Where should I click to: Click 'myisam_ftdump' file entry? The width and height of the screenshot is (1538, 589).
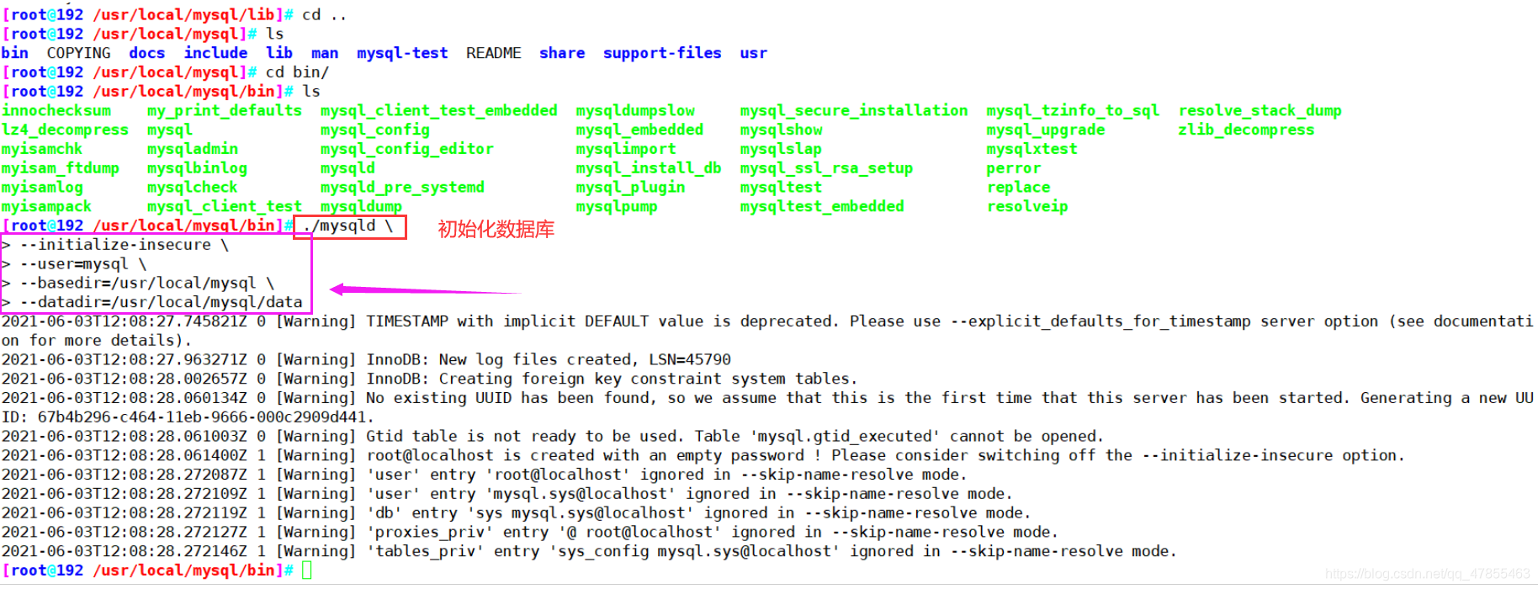61,168
